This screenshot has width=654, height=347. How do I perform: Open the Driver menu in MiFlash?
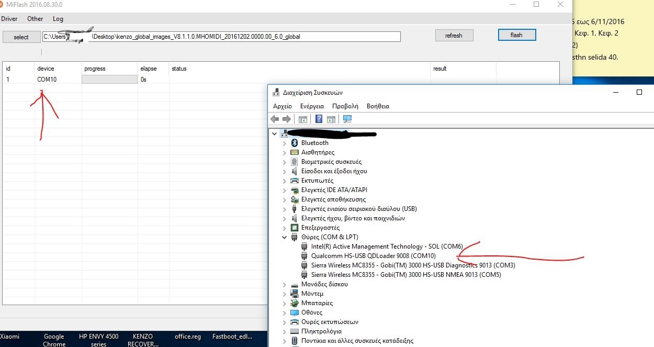9,19
